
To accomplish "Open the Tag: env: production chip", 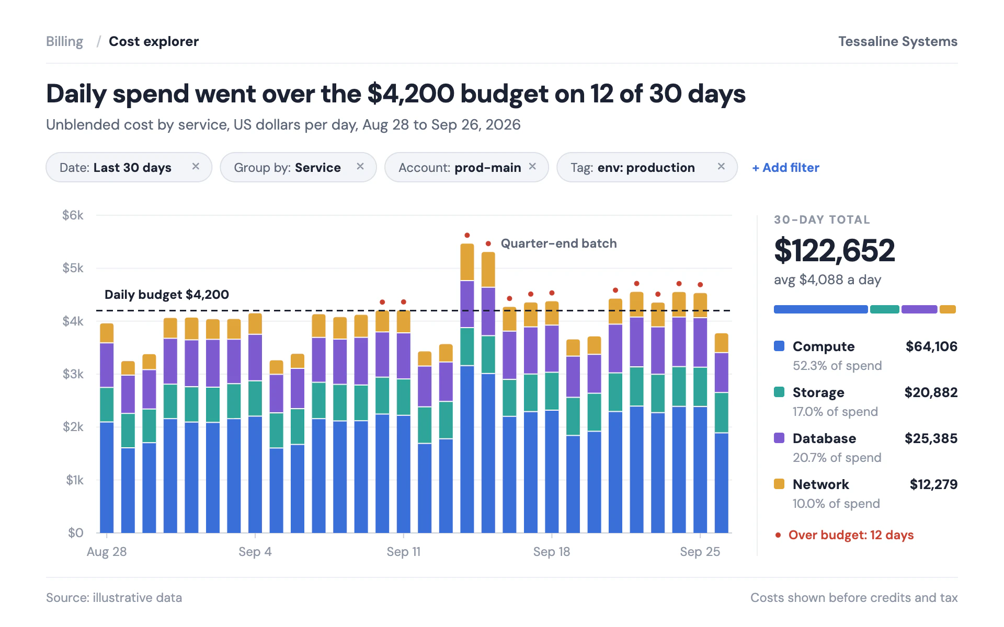I will pyautogui.click(x=647, y=167).
